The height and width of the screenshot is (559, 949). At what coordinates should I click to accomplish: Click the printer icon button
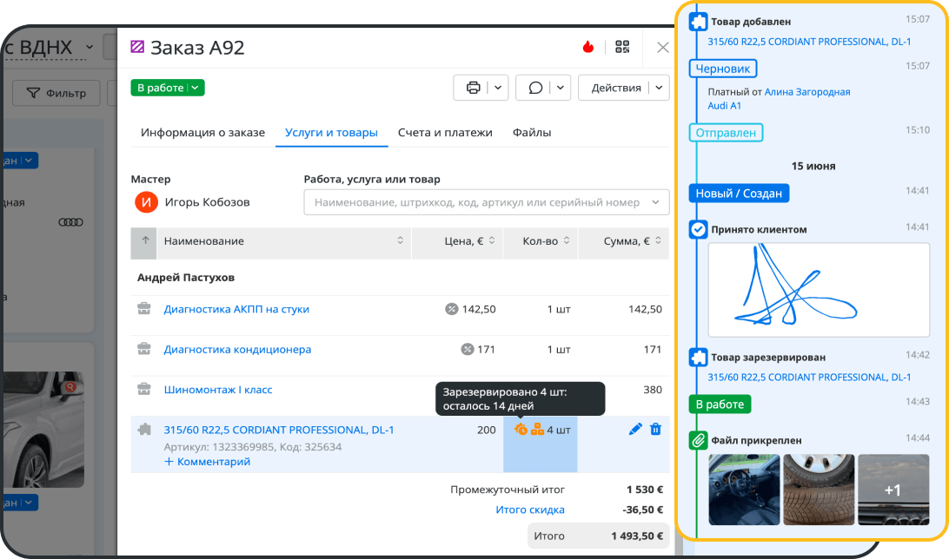474,88
